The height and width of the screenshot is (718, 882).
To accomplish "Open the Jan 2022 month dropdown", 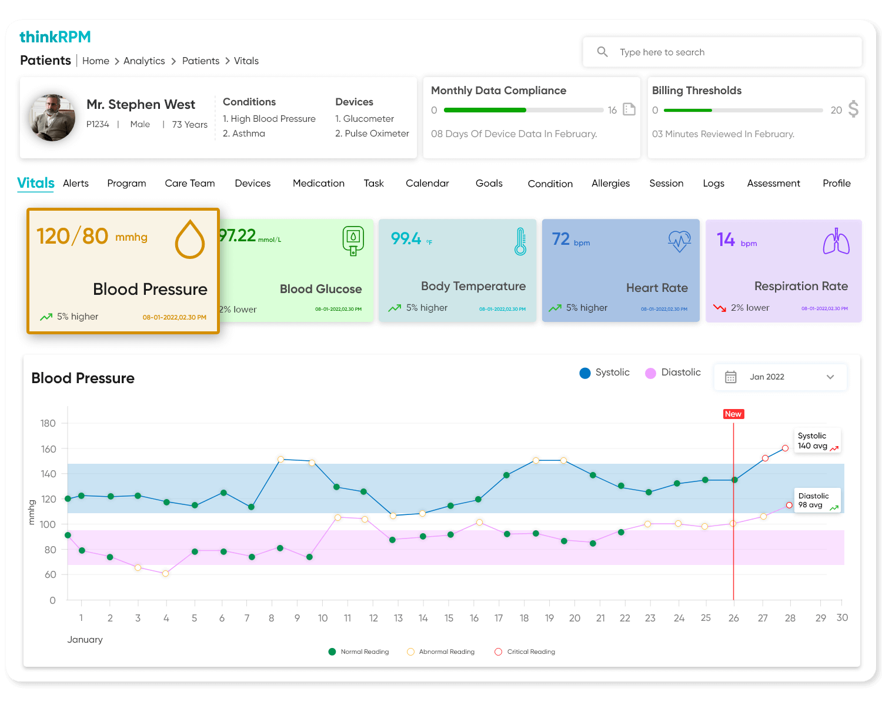I will (x=830, y=377).
